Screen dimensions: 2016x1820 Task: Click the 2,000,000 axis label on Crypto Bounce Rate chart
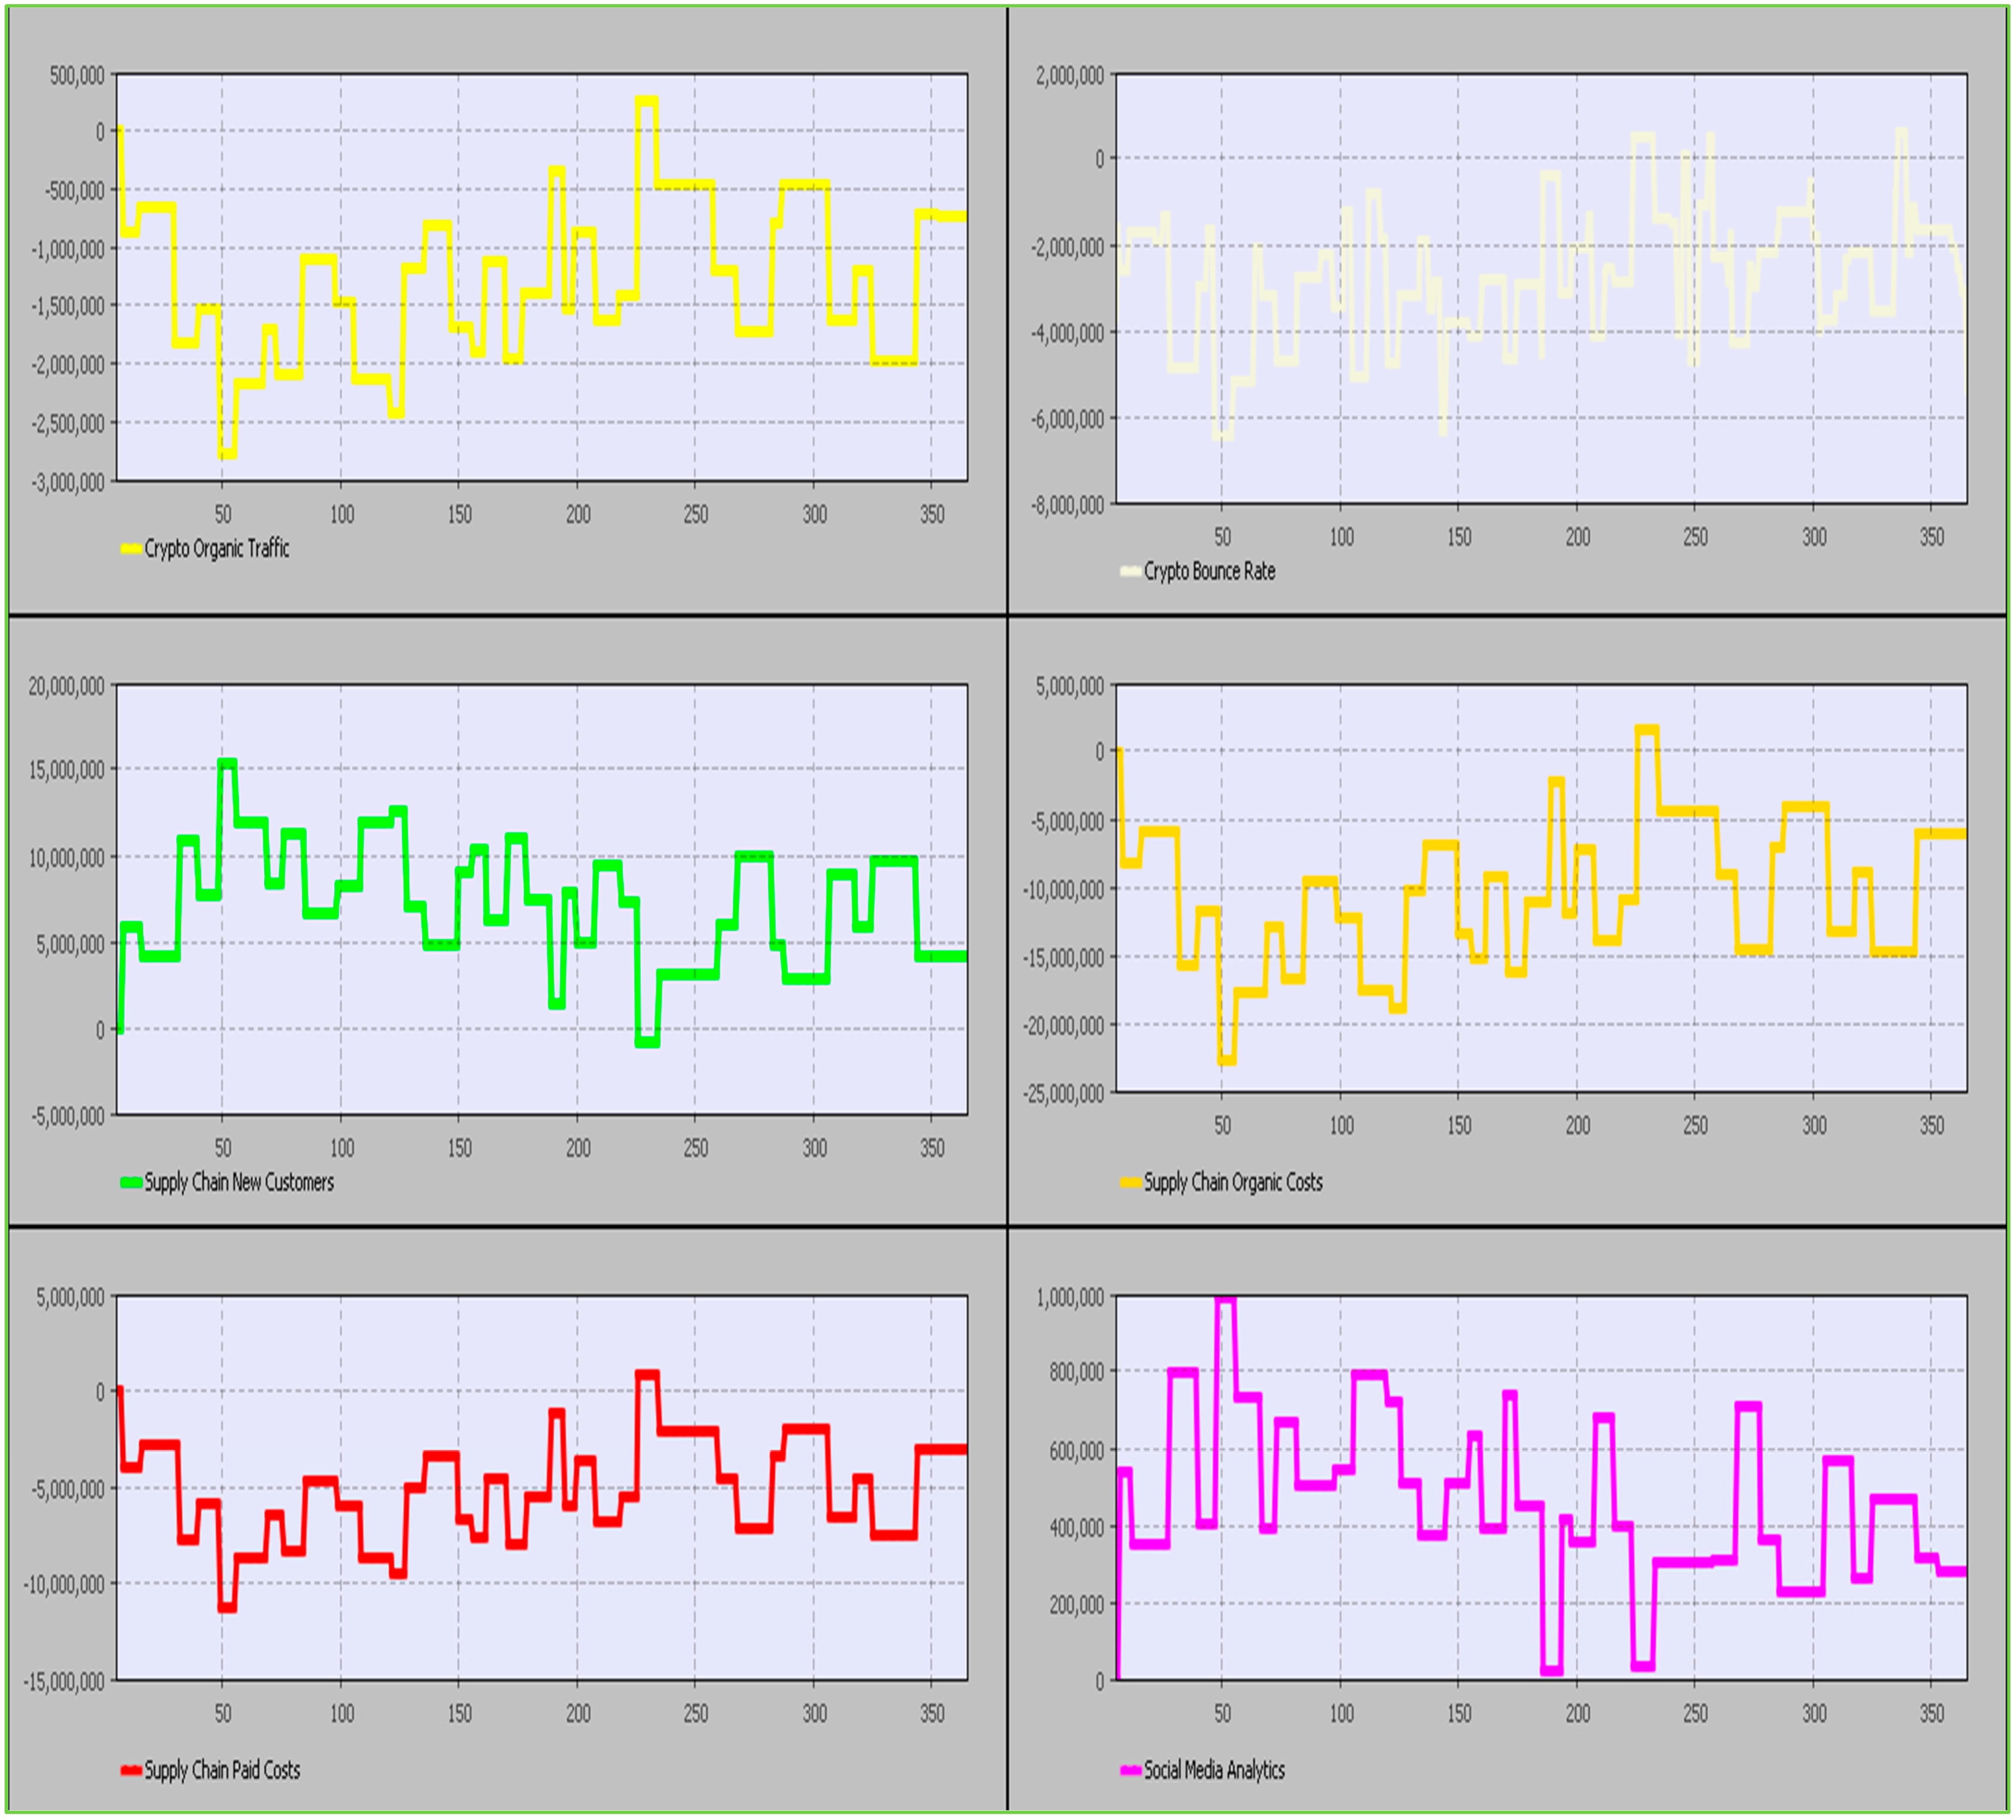click(1071, 76)
